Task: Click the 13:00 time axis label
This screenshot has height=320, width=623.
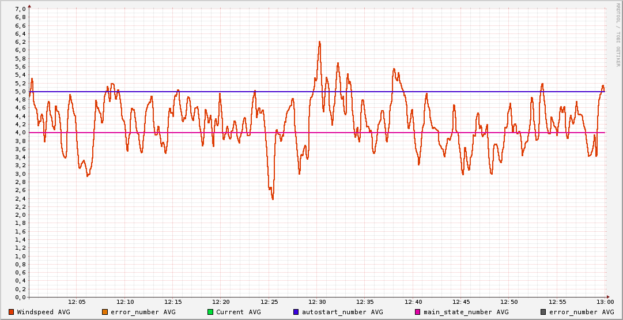Action: pos(605,302)
